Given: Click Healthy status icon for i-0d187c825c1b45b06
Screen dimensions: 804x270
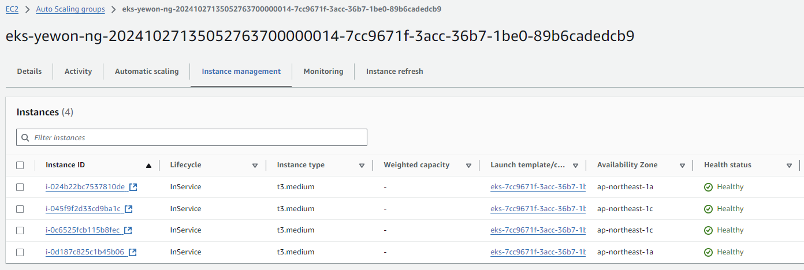Looking at the screenshot, I should [708, 252].
